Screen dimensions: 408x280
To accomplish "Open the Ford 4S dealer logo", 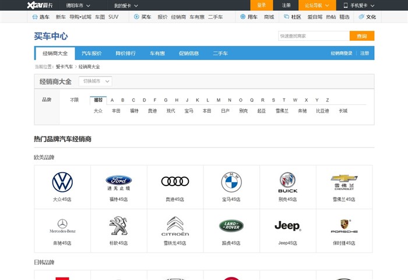I will [x=119, y=183].
